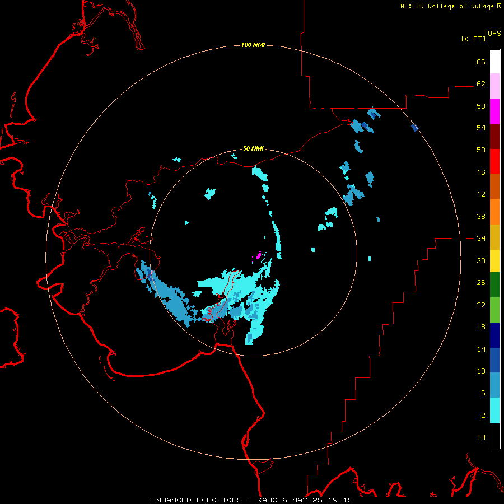Click the legend value '66'

tap(481, 62)
